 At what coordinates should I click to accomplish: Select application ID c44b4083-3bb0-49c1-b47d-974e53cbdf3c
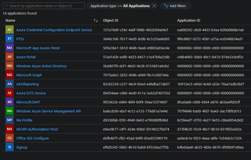pyautogui.click(x=210, y=57)
